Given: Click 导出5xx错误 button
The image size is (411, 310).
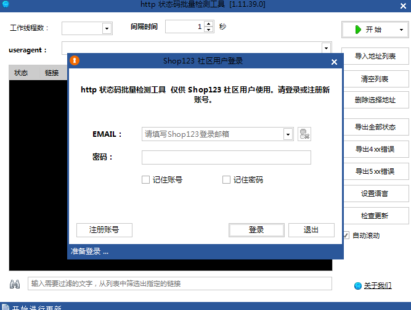Looking at the screenshot, I should [x=375, y=171].
